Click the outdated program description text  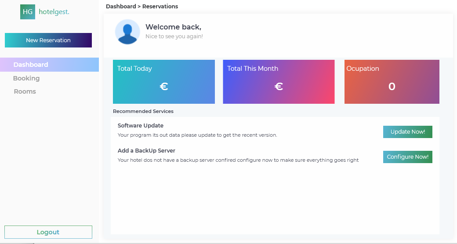pyautogui.click(x=197, y=135)
